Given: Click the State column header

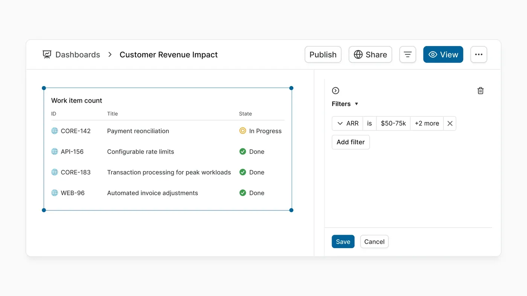Looking at the screenshot, I should (245, 114).
